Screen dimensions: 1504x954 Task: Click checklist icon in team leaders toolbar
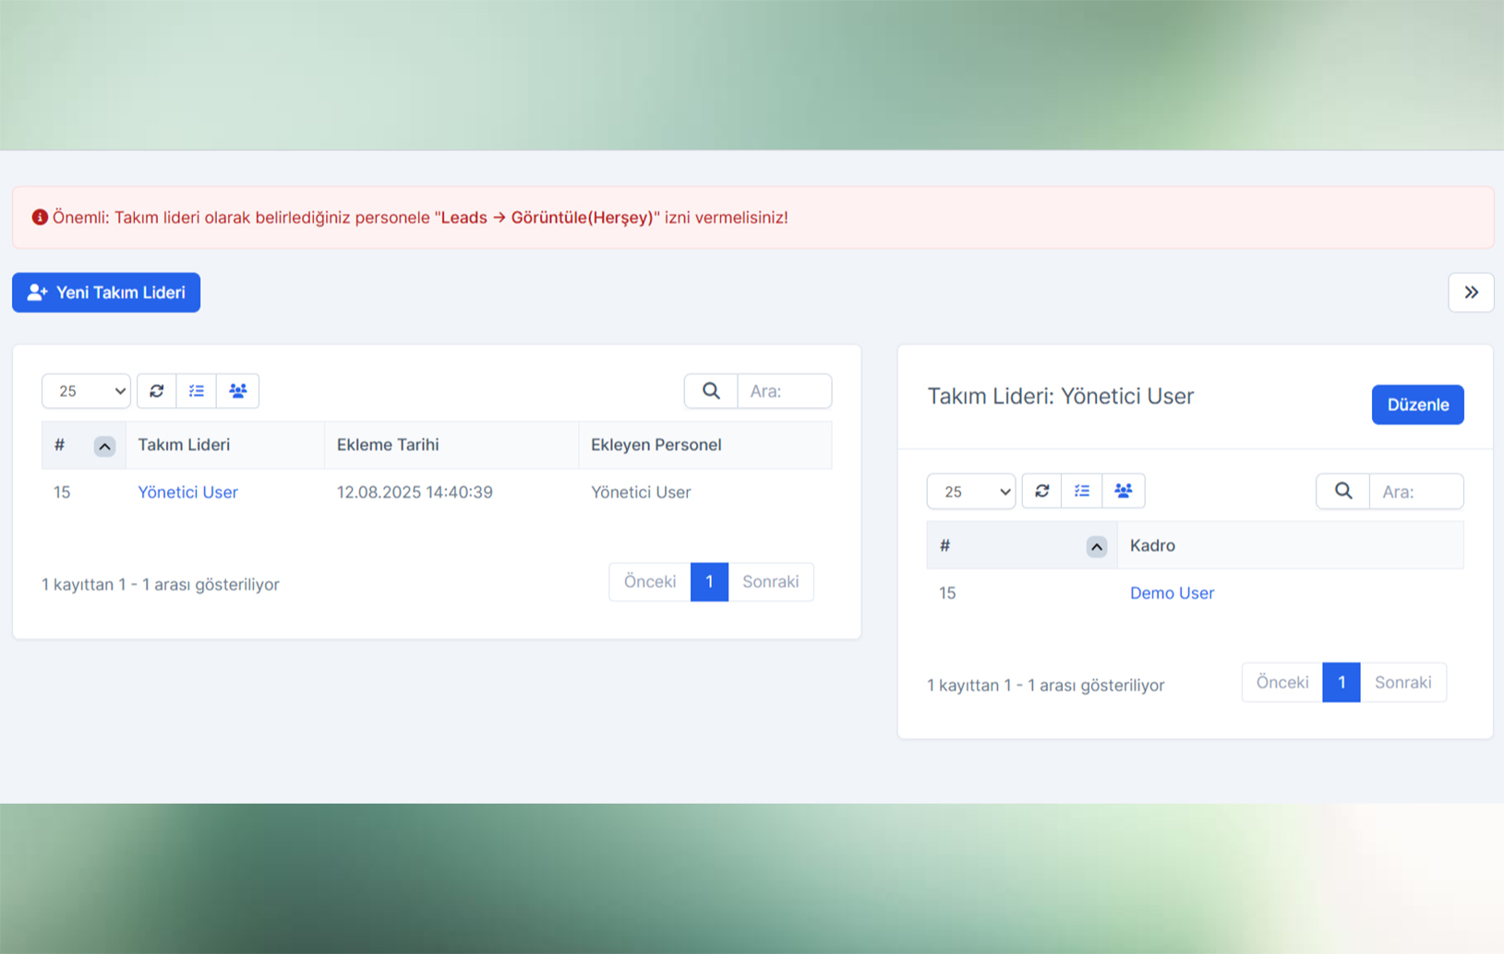197,391
